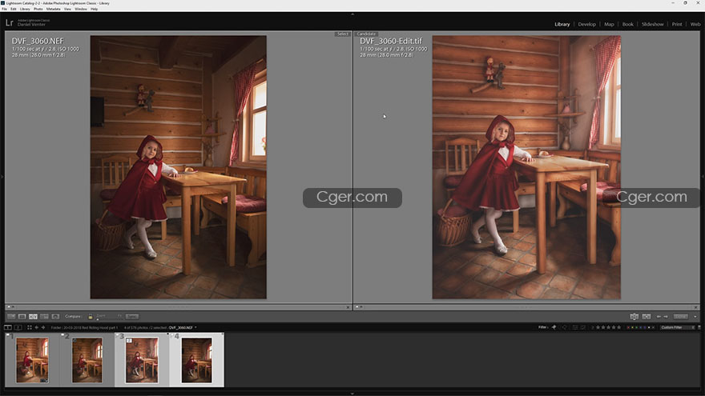Close the Select pane using its X

tap(348, 307)
